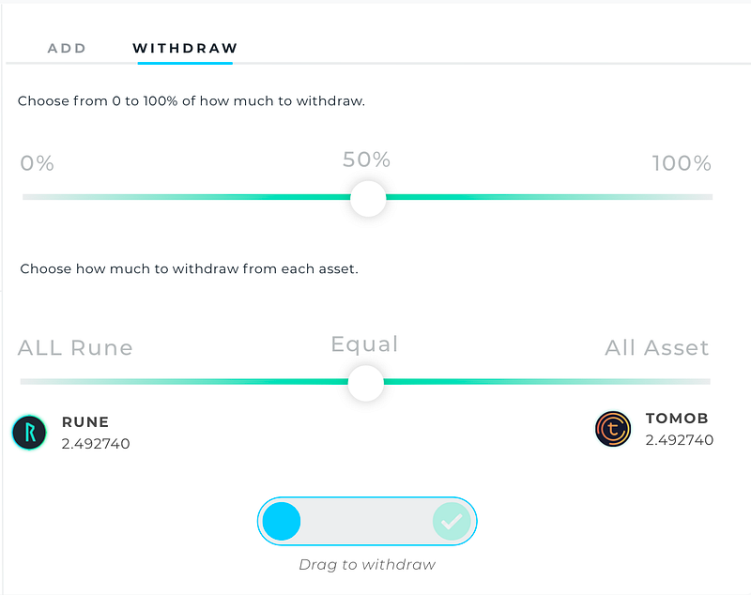Image resolution: width=751 pixels, height=595 pixels.
Task: Click the TOMOB amount 2.492740
Action: click(x=680, y=439)
